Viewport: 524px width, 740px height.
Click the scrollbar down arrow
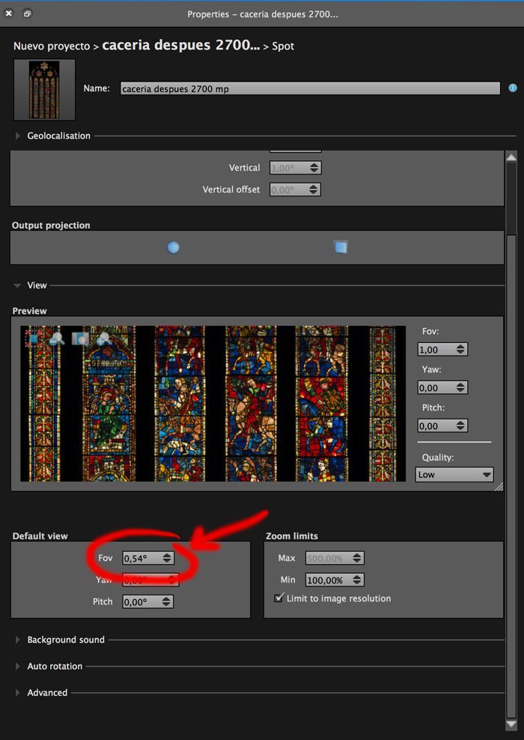coord(511,724)
